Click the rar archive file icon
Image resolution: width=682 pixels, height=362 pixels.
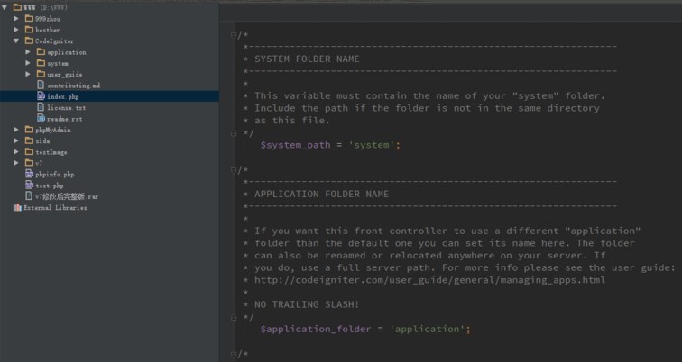pos(29,195)
